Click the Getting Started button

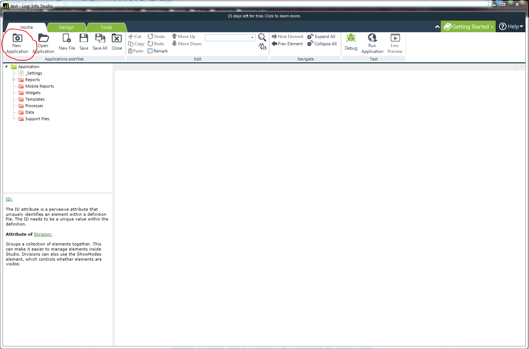pyautogui.click(x=468, y=27)
